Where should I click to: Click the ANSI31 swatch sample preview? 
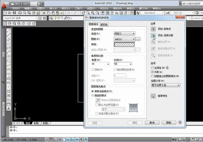(x=124, y=45)
